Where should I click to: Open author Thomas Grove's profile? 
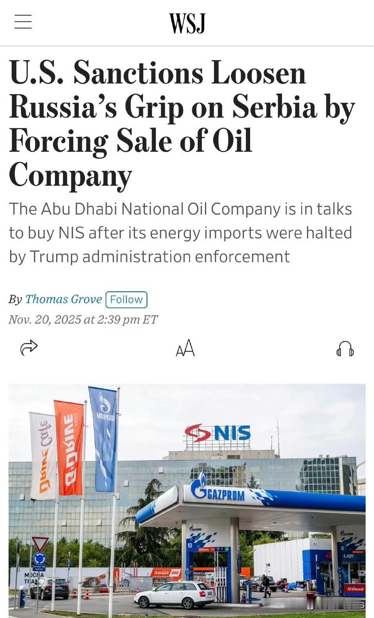(64, 299)
